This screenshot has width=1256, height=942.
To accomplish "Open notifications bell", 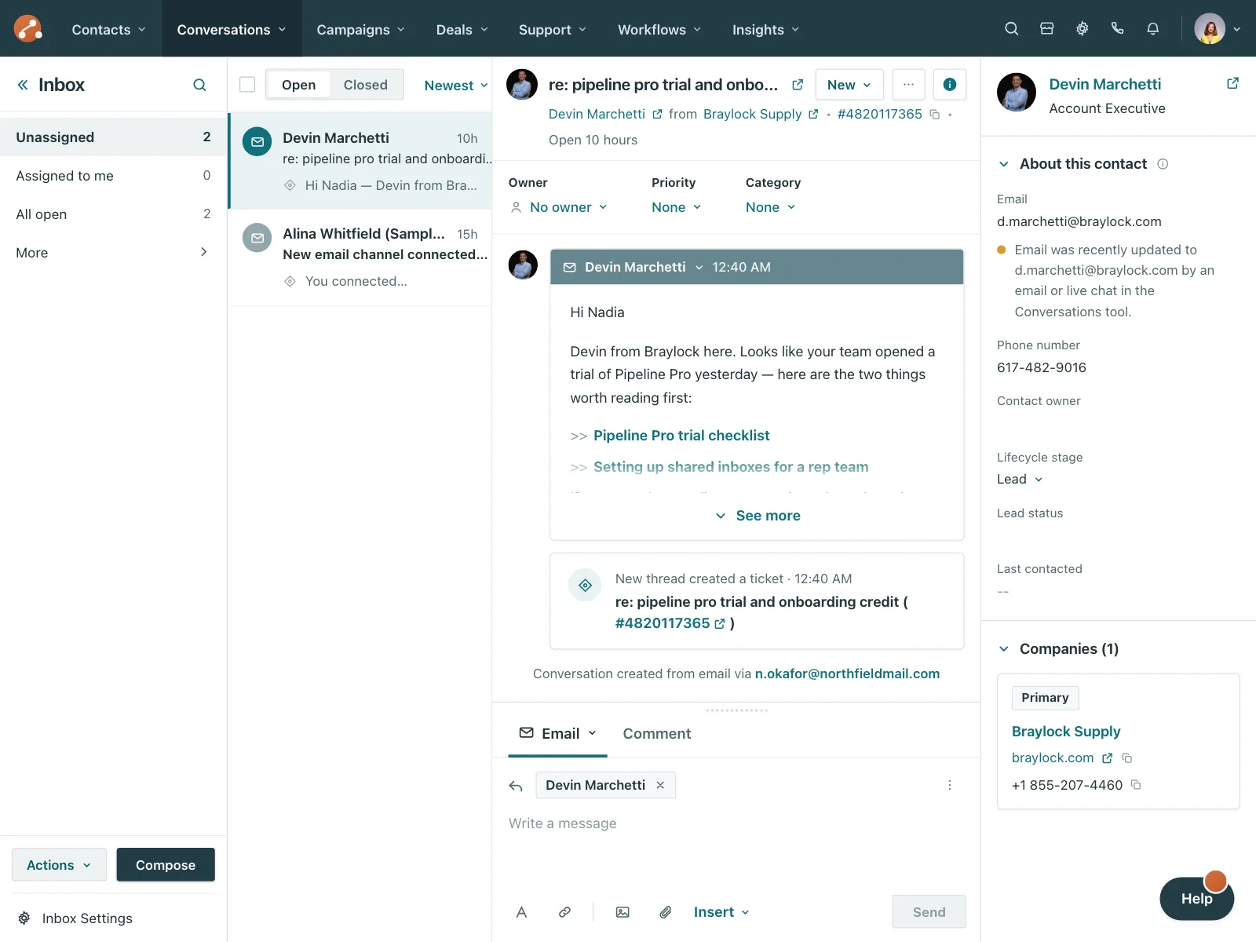I will click(x=1152, y=29).
